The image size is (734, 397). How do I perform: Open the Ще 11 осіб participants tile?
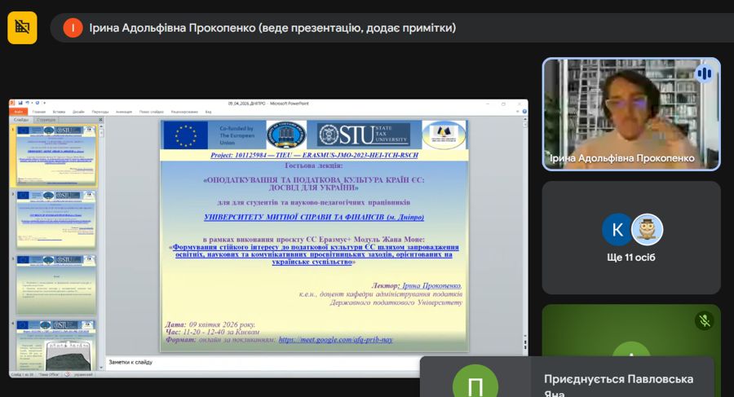click(631, 237)
